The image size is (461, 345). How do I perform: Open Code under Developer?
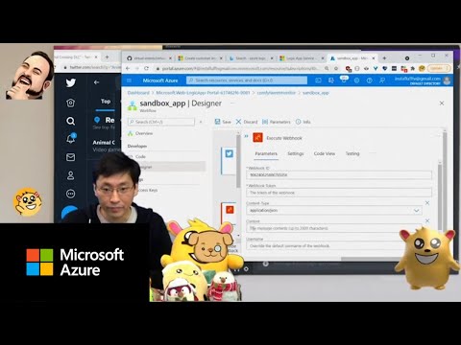coord(140,156)
